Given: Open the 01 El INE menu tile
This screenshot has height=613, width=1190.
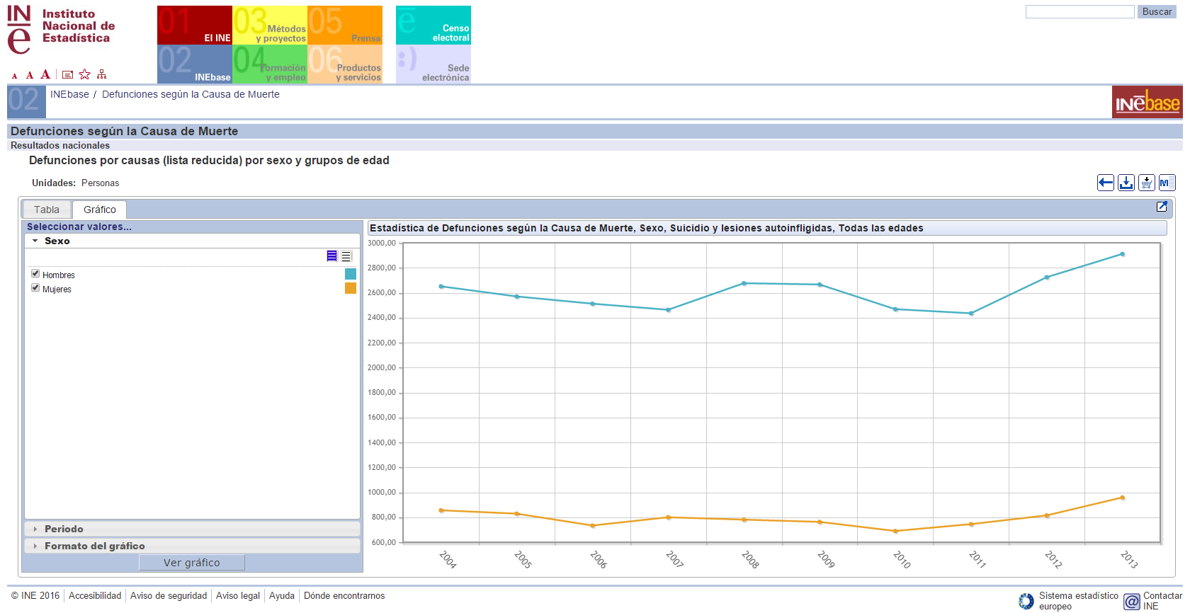Looking at the screenshot, I should (x=195, y=25).
